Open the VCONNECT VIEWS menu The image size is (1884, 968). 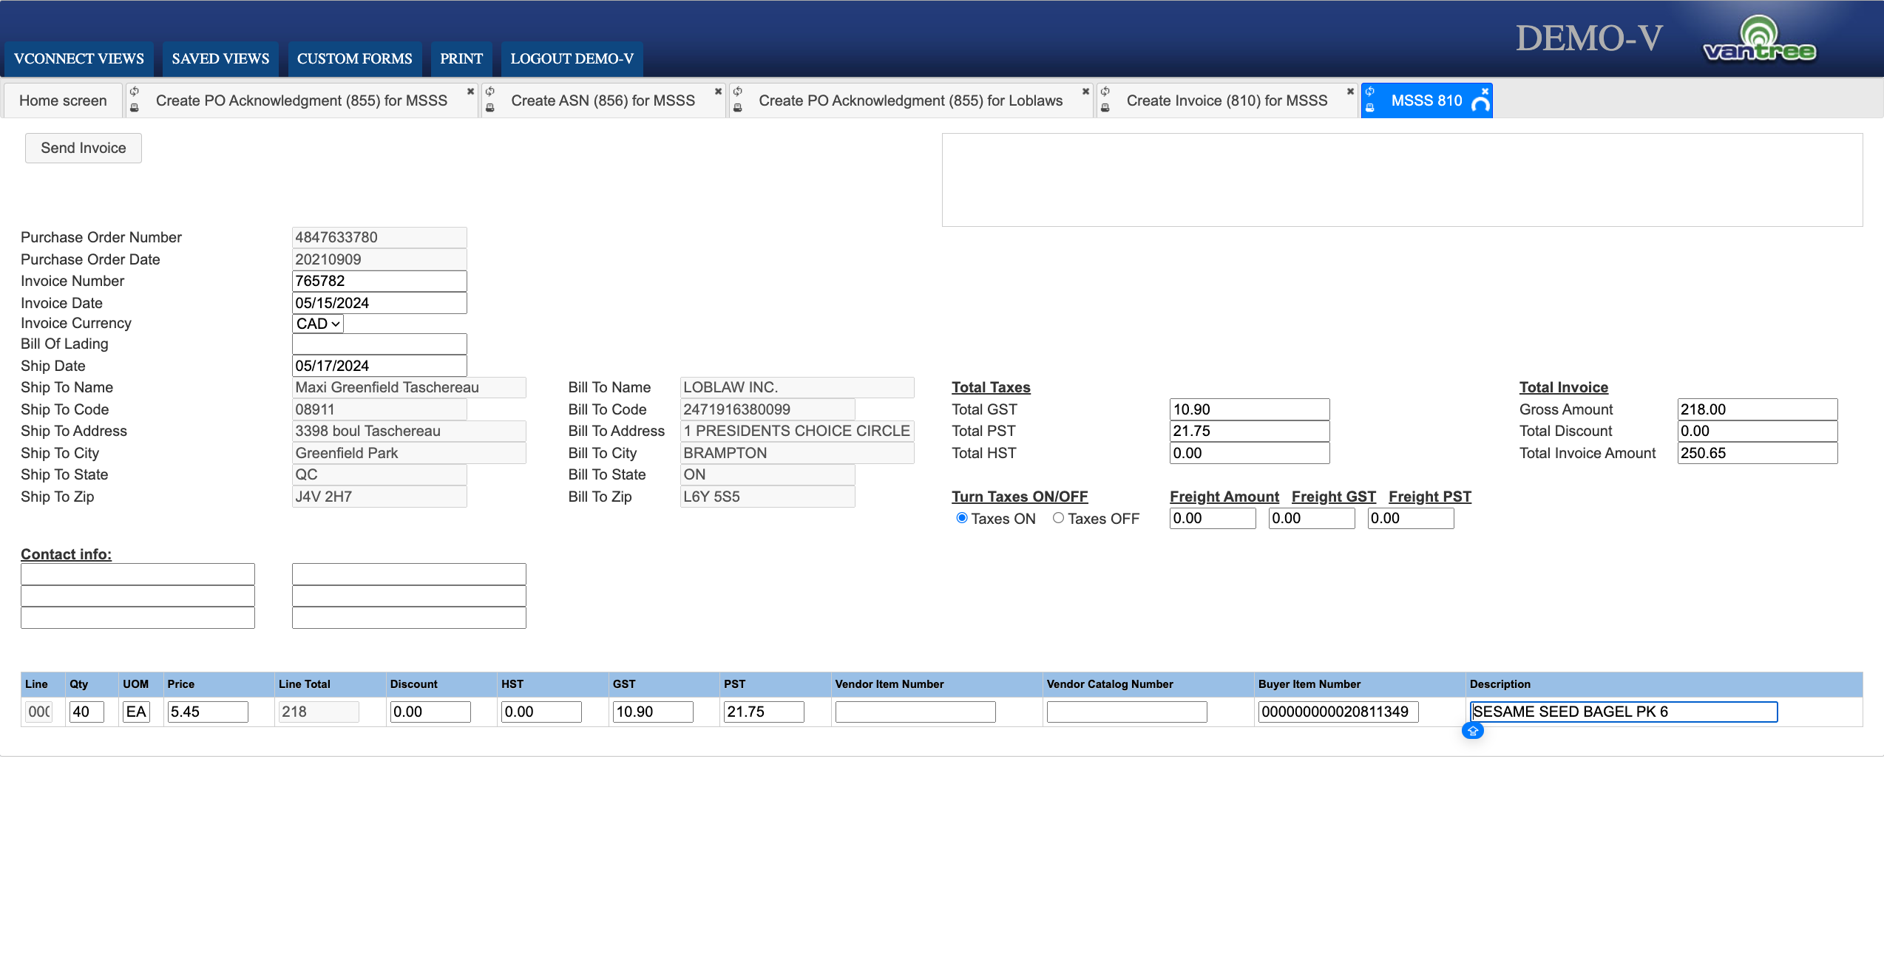79,58
